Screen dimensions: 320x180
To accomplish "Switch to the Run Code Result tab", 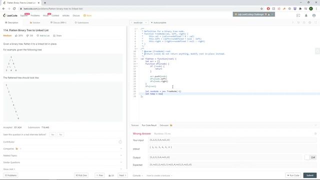I will pos(149,125).
